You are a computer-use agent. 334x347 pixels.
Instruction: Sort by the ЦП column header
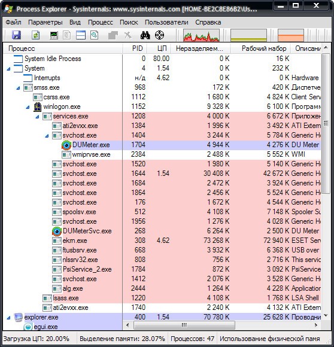[159, 48]
